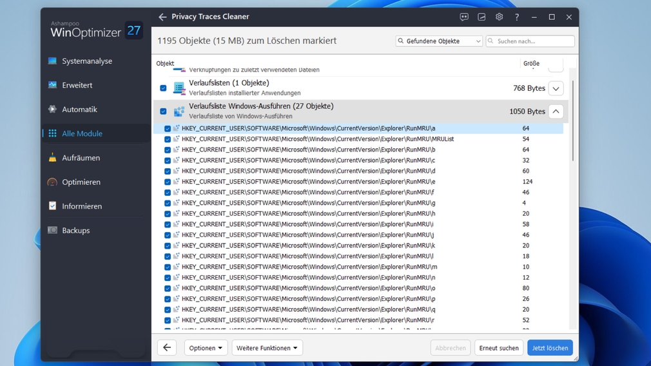Click the registry icon of the RunMRU\MRUList entry

tap(177, 139)
